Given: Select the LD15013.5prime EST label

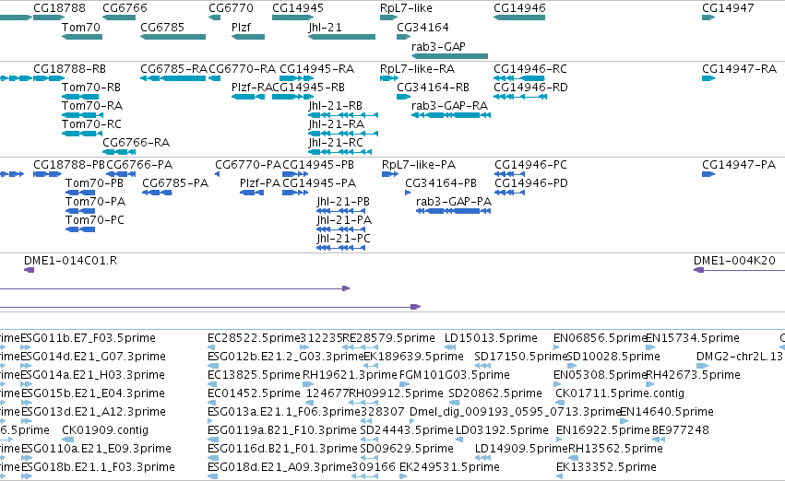Looking at the screenshot, I should click(x=491, y=338).
